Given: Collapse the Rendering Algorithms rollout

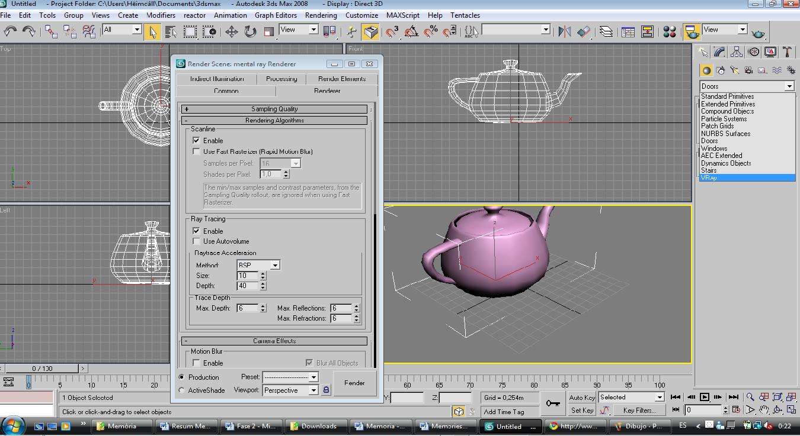Looking at the screenshot, I should [x=274, y=121].
